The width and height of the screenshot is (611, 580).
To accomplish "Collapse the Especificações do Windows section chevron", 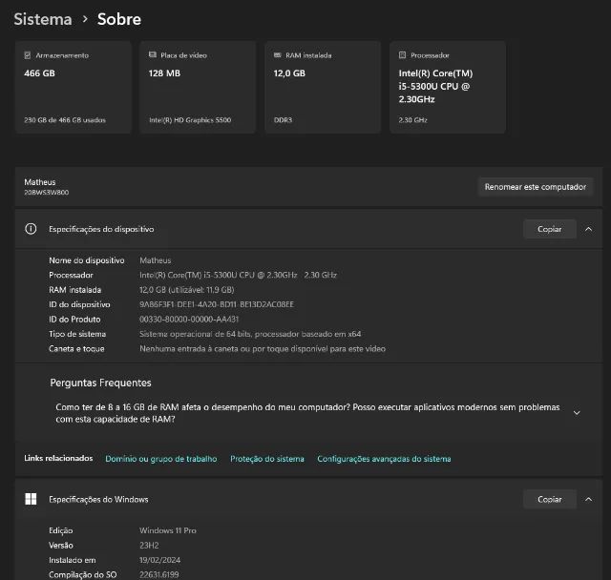I will 588,499.
